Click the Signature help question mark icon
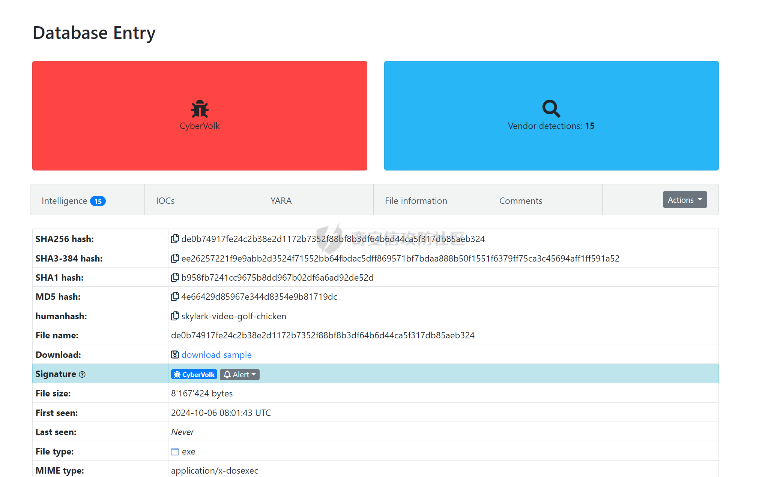 pyautogui.click(x=82, y=374)
